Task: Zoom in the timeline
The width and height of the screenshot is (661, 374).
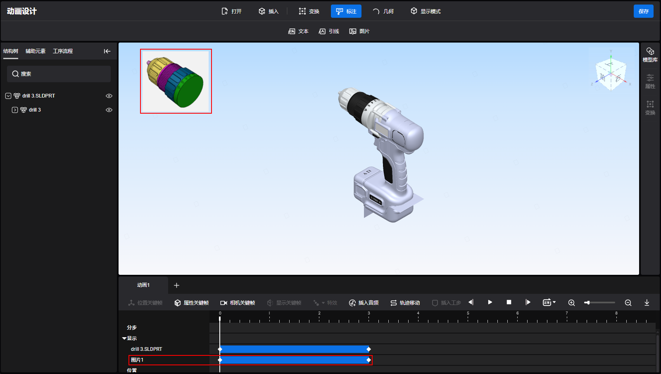Action: coord(572,303)
